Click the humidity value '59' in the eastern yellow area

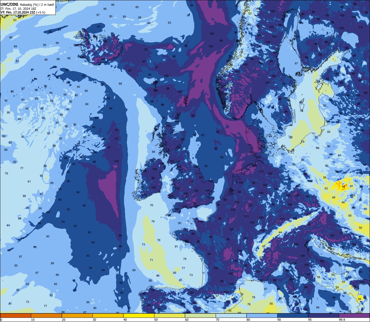click(x=350, y=216)
